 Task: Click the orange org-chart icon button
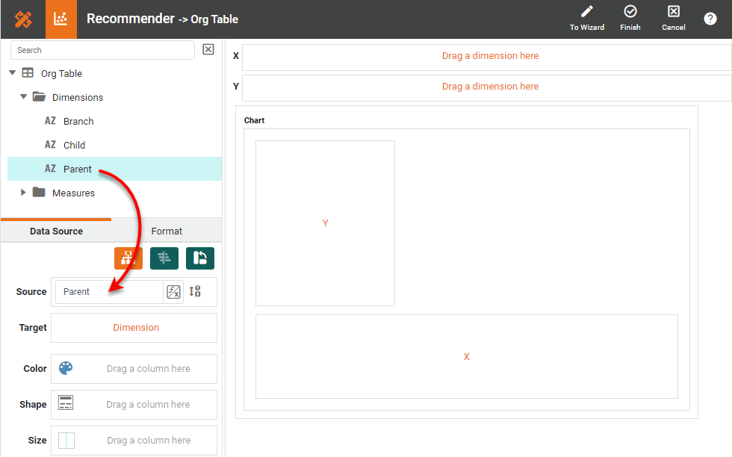pos(128,258)
